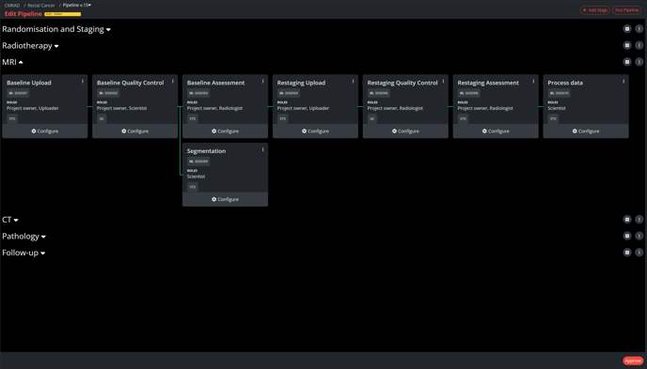Open the Radiotherapy row's more-options menu
Viewport: 647px width, 369px height.
639,45
